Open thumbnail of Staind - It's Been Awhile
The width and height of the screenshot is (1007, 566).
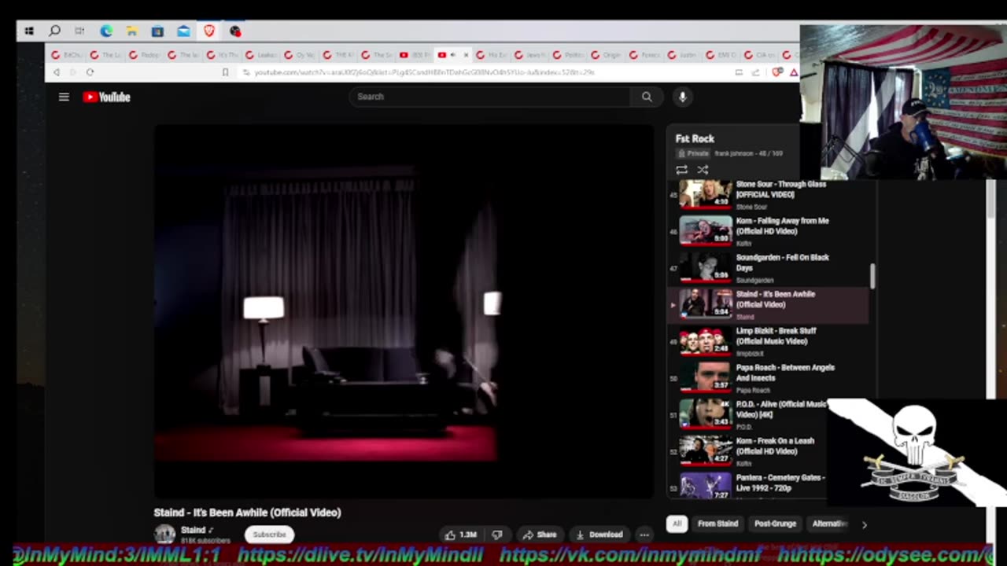pos(705,303)
